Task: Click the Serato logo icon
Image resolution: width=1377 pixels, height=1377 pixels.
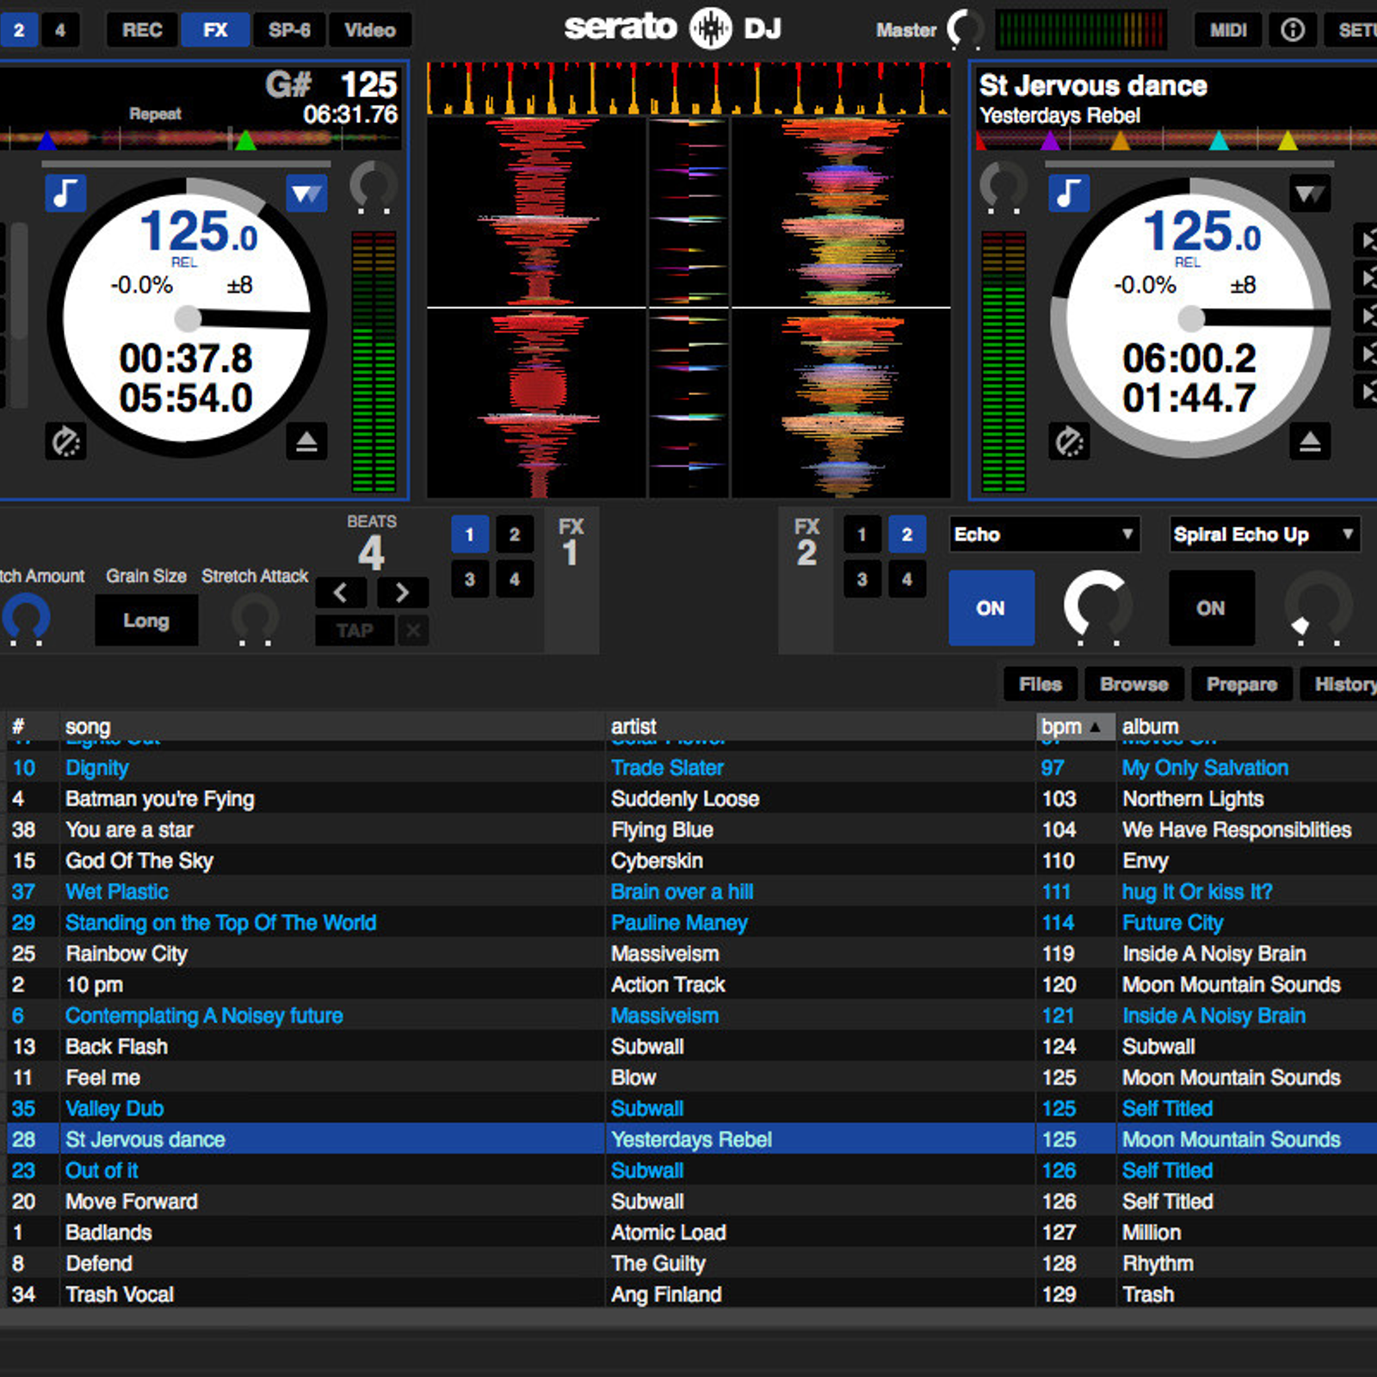Action: tap(711, 28)
